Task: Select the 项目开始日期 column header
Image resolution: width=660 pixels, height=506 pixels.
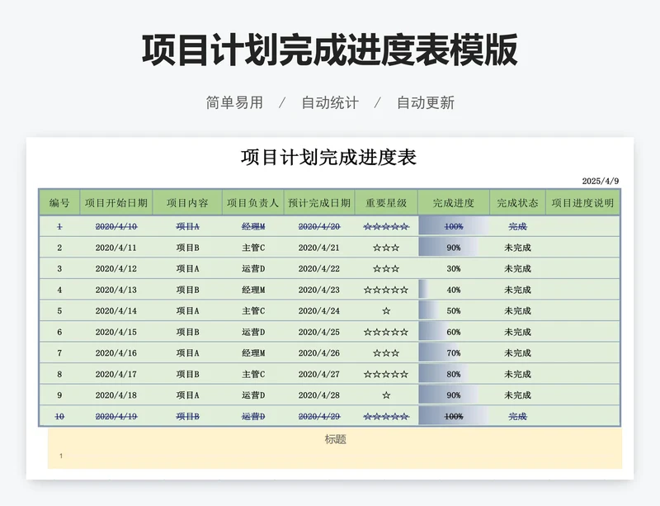Action: click(x=116, y=203)
